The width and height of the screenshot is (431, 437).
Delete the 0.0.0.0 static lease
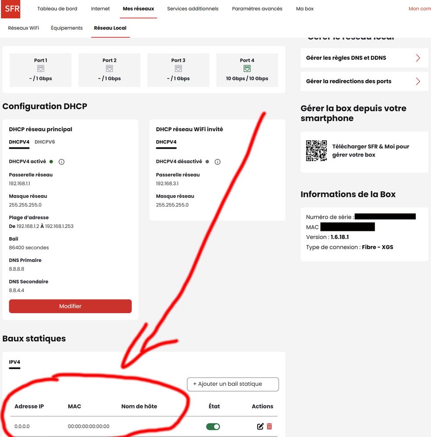(270, 427)
